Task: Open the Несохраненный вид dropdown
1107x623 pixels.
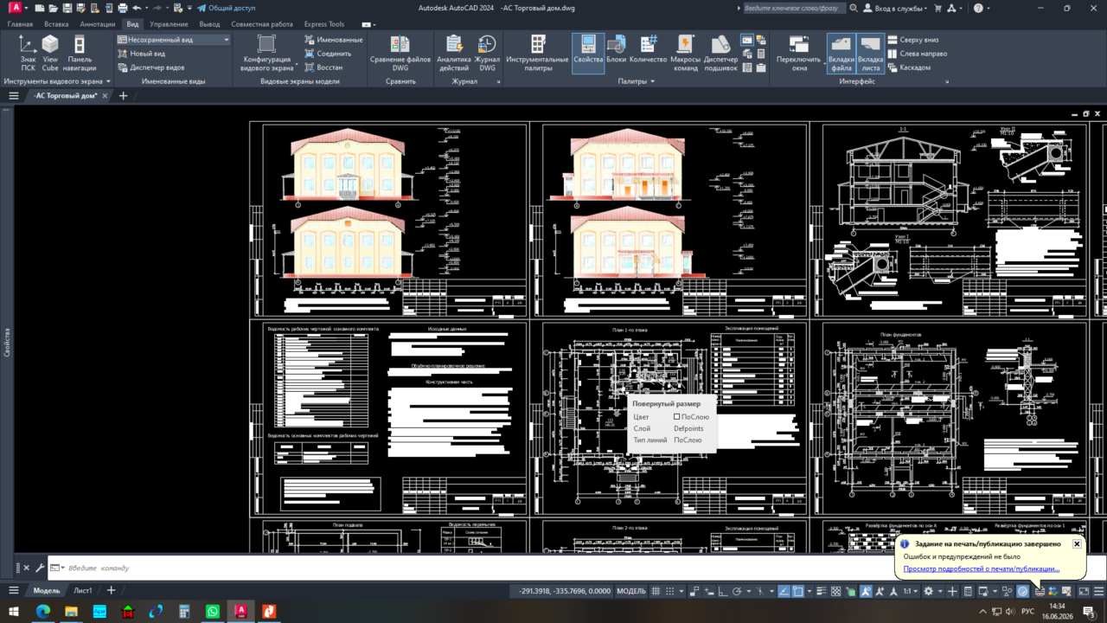Action: tap(173, 40)
